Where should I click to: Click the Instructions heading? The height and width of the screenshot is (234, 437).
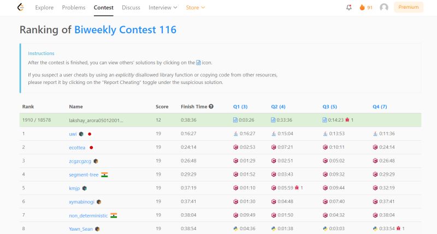41,53
